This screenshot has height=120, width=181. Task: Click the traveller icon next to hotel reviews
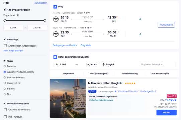pyautogui.click(x=116, y=91)
